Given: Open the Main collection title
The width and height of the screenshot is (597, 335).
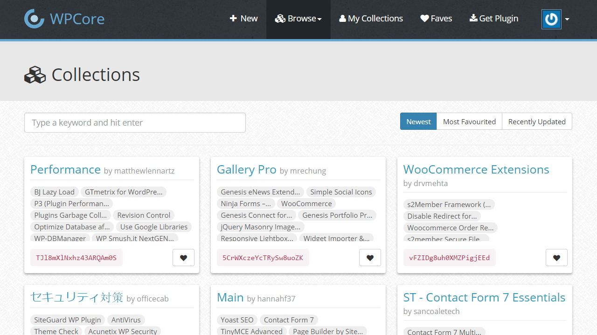Looking at the screenshot, I should (x=230, y=297).
